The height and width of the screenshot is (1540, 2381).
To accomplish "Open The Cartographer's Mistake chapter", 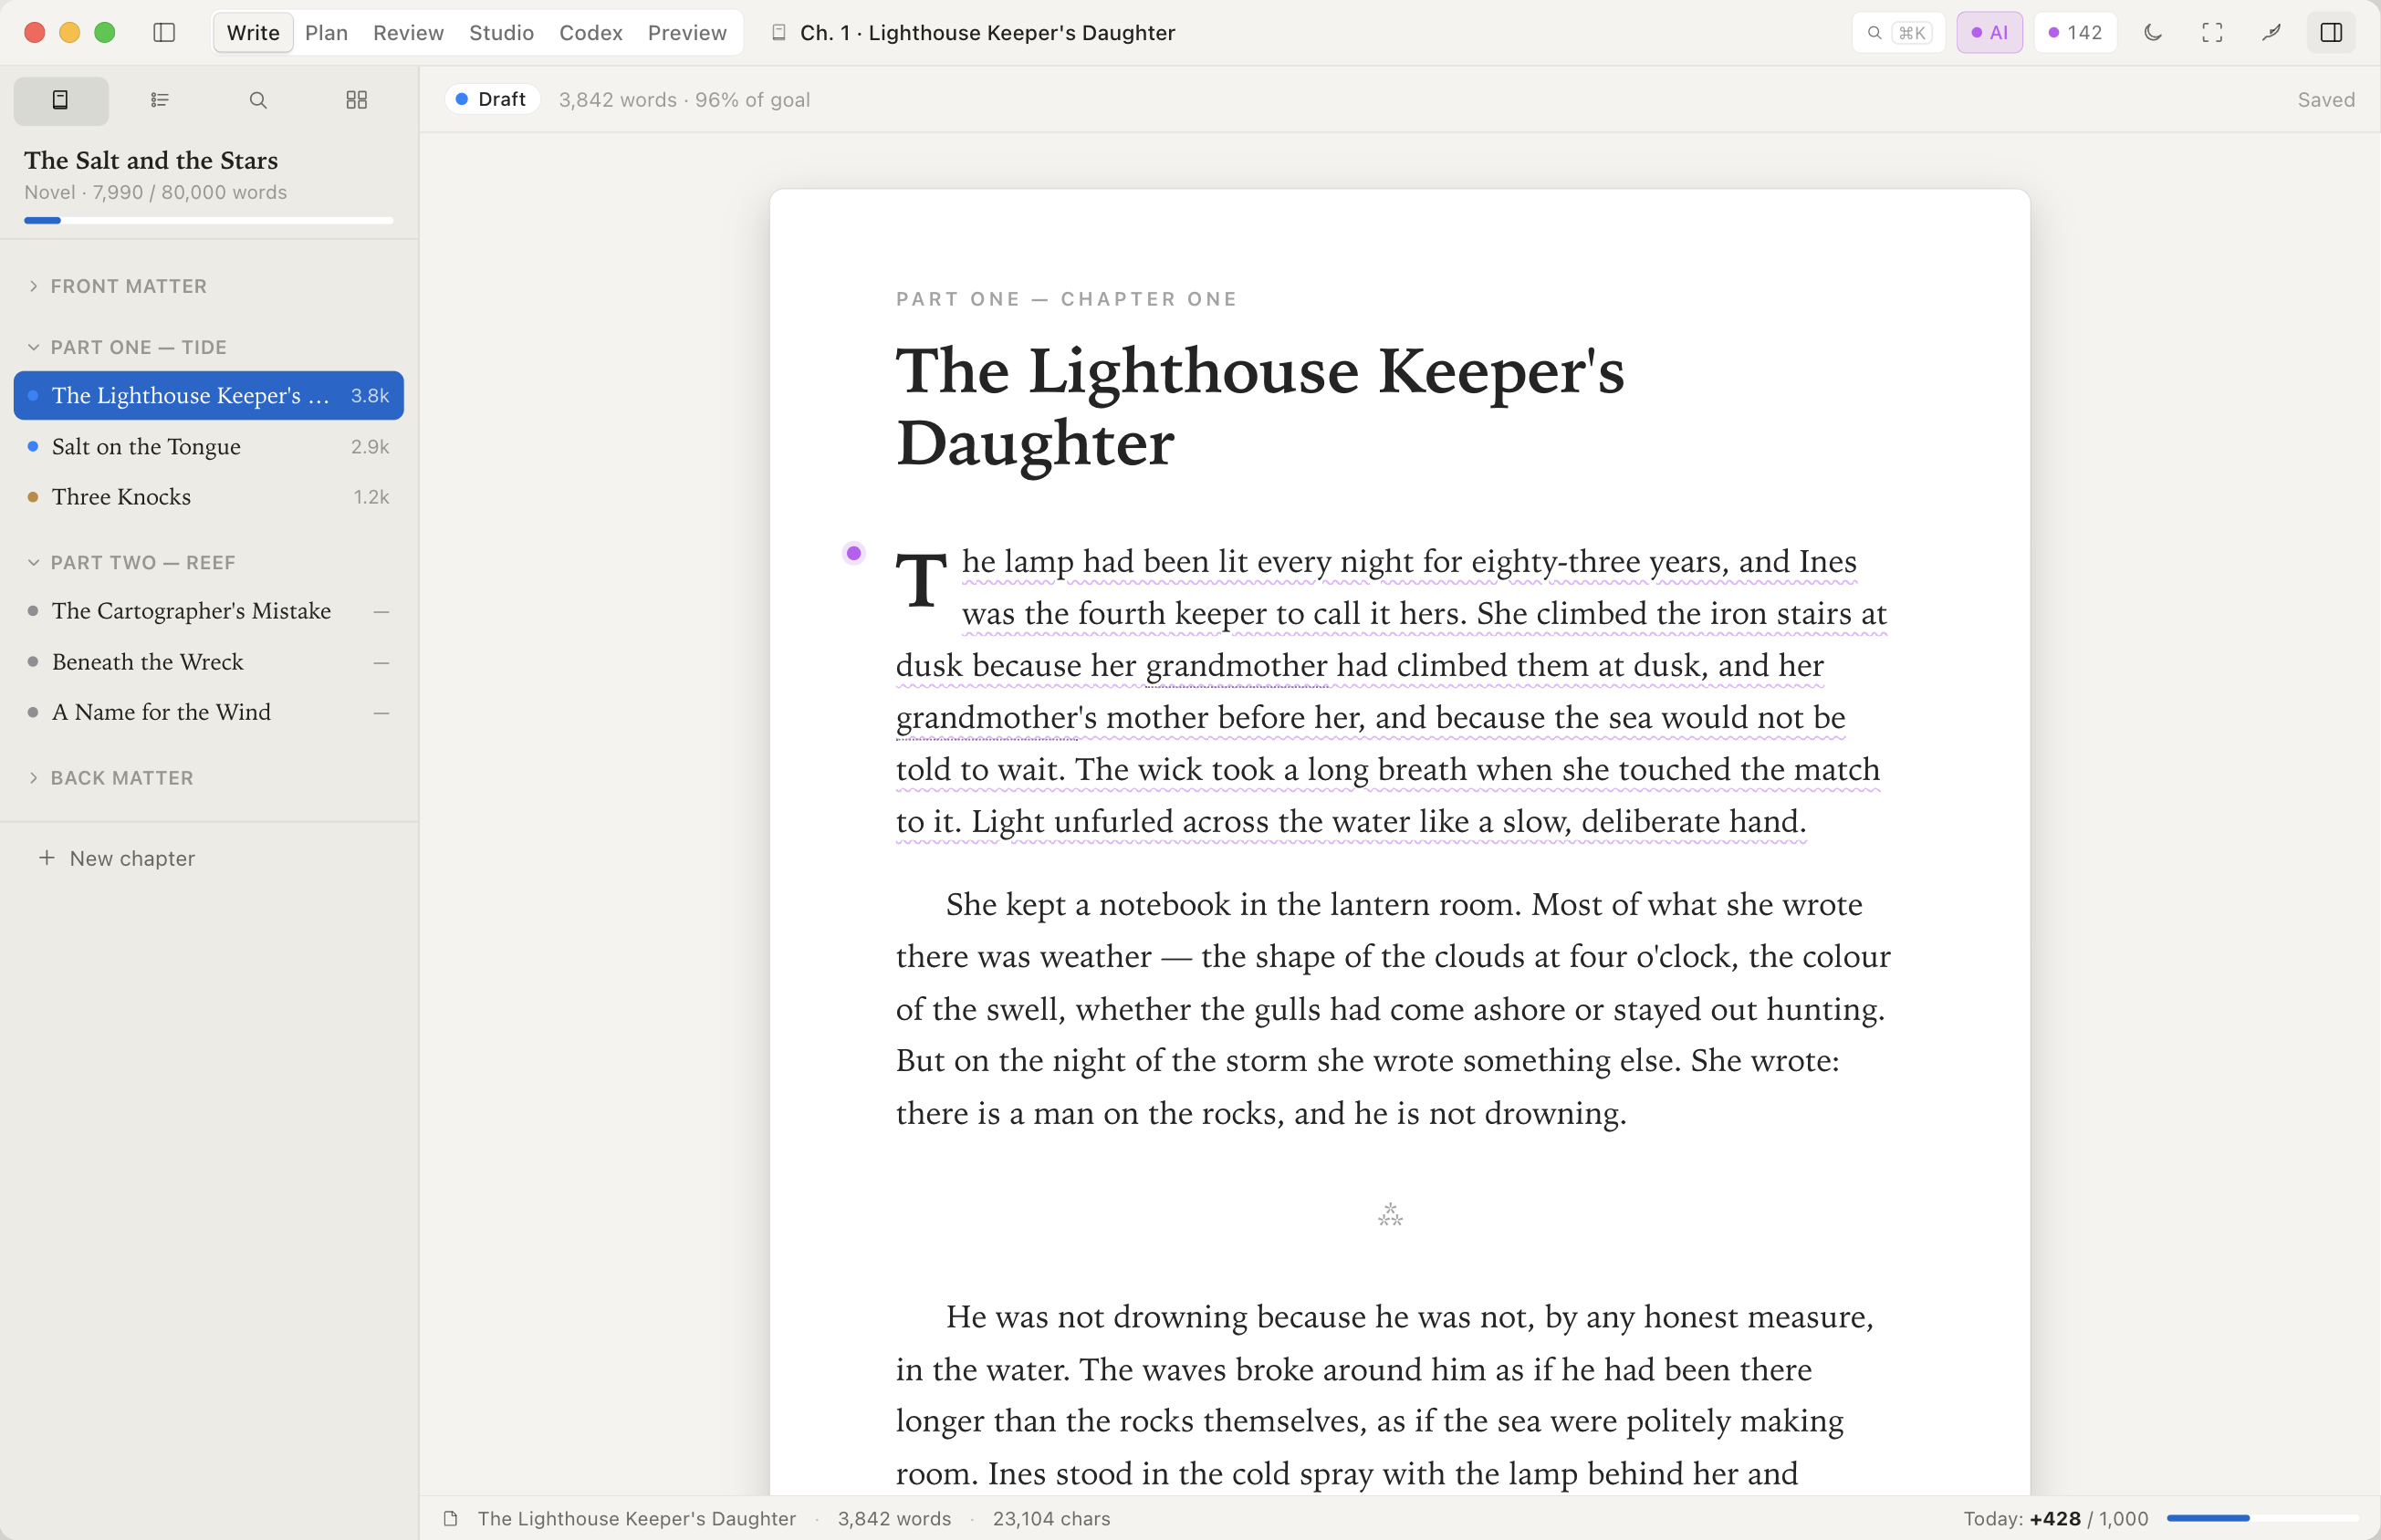I will coord(208,610).
